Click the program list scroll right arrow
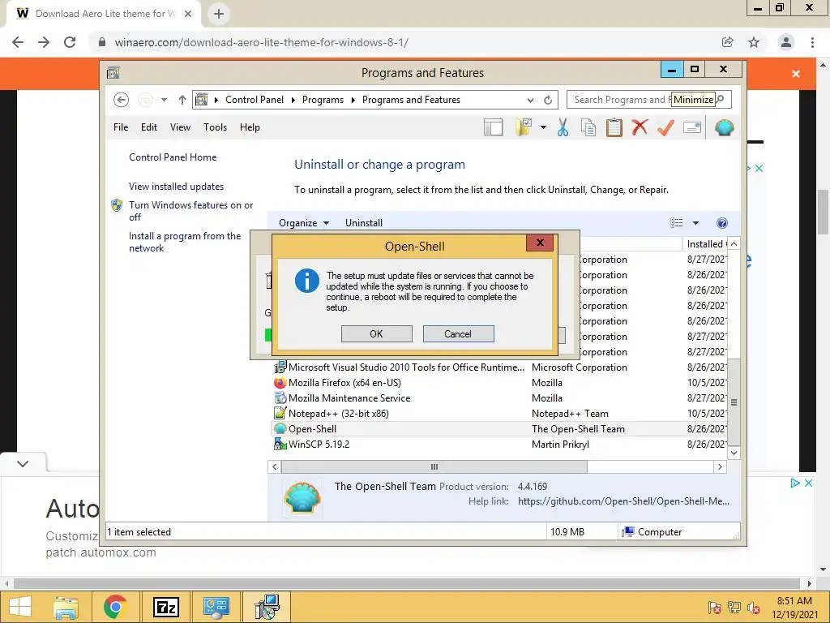The width and height of the screenshot is (830, 623). [x=720, y=466]
